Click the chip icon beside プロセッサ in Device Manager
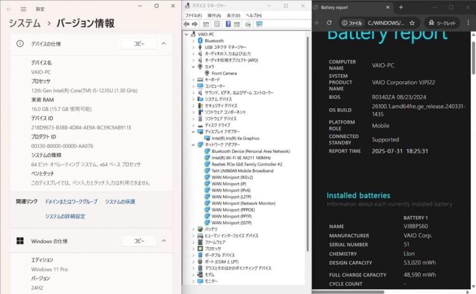The width and height of the screenshot is (476, 294). point(200,248)
